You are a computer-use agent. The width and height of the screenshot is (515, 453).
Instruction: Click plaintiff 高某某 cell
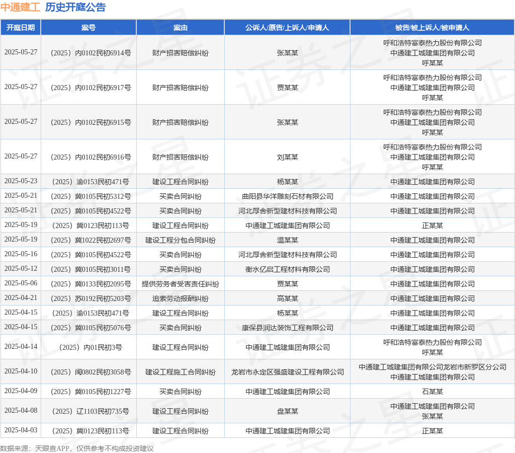coord(287,299)
